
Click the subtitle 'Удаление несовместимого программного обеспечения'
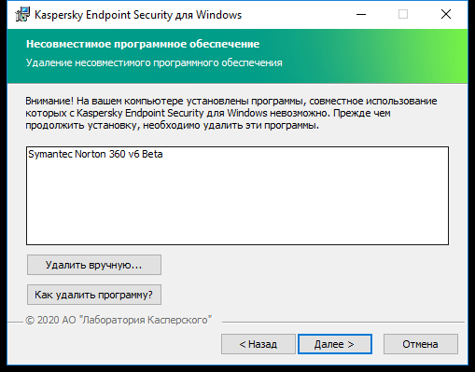154,62
